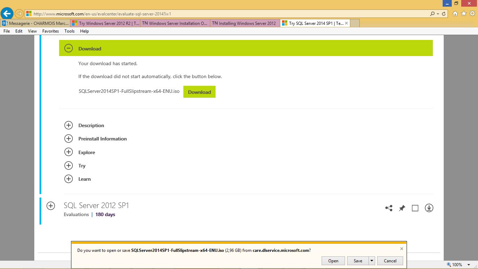Image resolution: width=478 pixels, height=269 pixels.
Task: Click the Evaluations label under SQL Server 2012
Action: [x=76, y=214]
